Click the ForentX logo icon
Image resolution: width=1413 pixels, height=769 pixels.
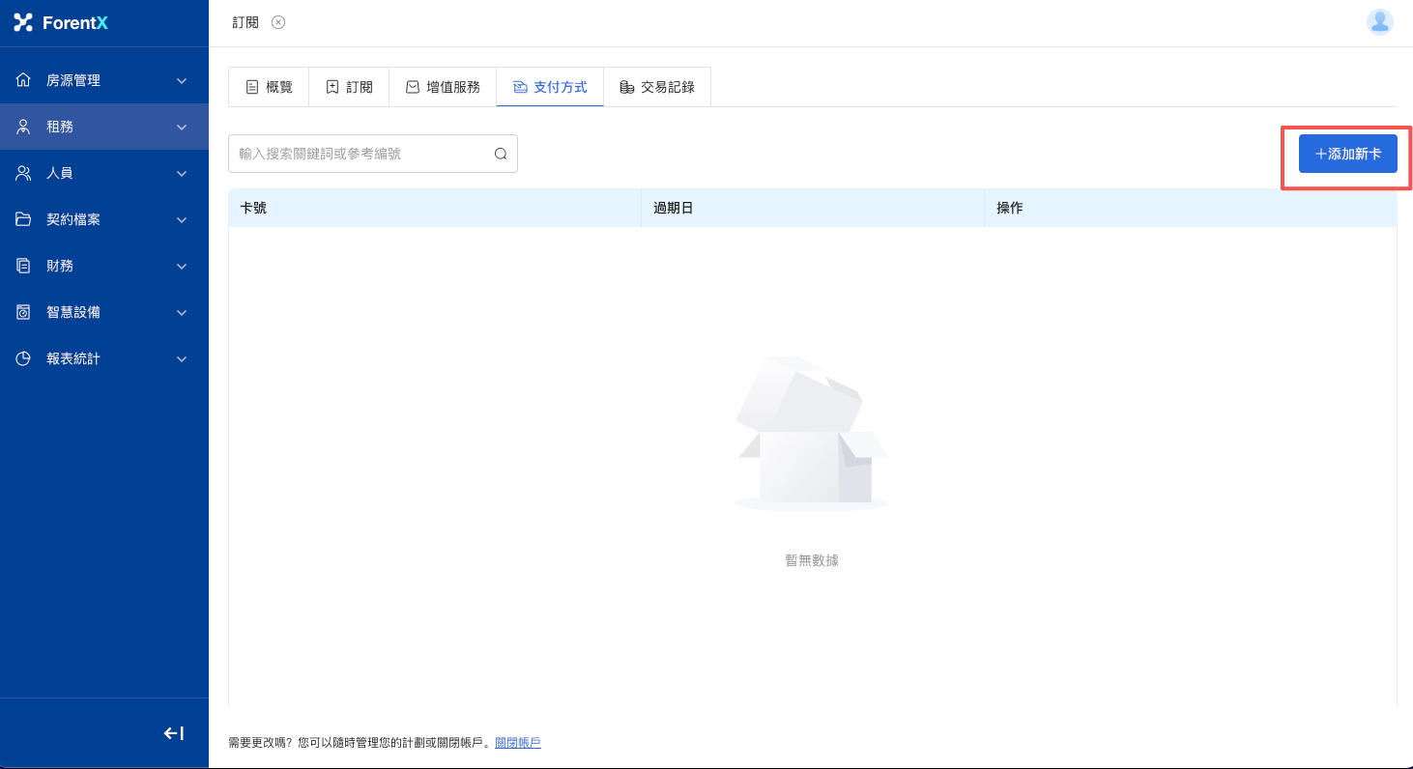23,22
